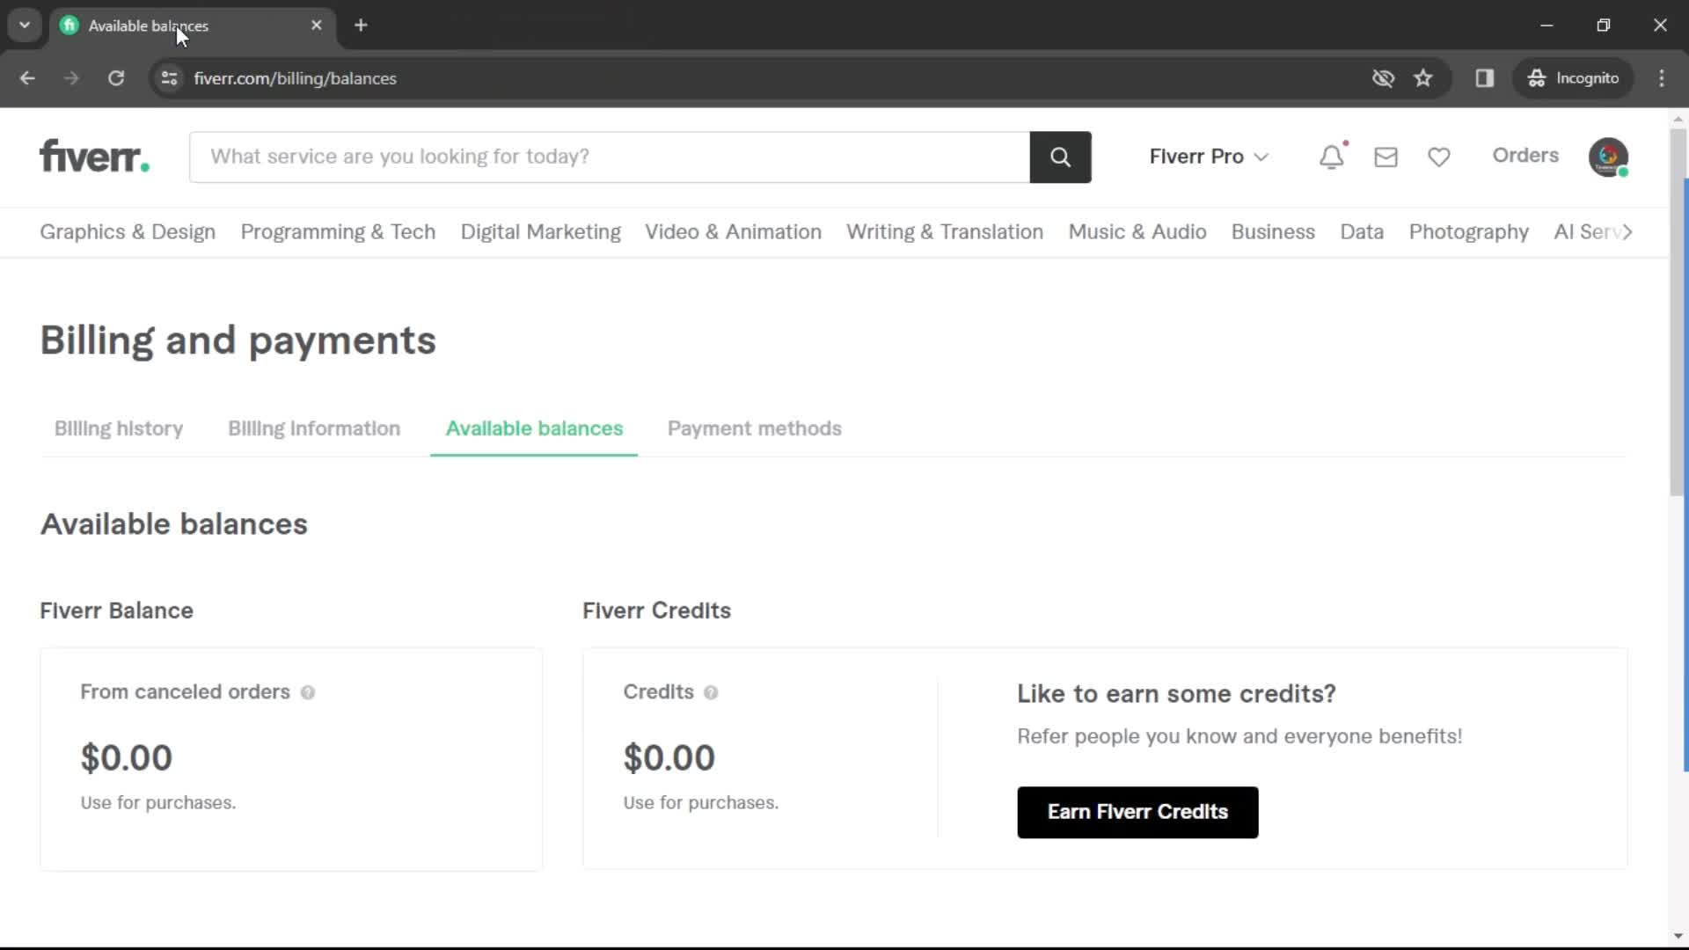Click the browser back navigation arrow
This screenshot has width=1689, height=950.
(x=26, y=77)
